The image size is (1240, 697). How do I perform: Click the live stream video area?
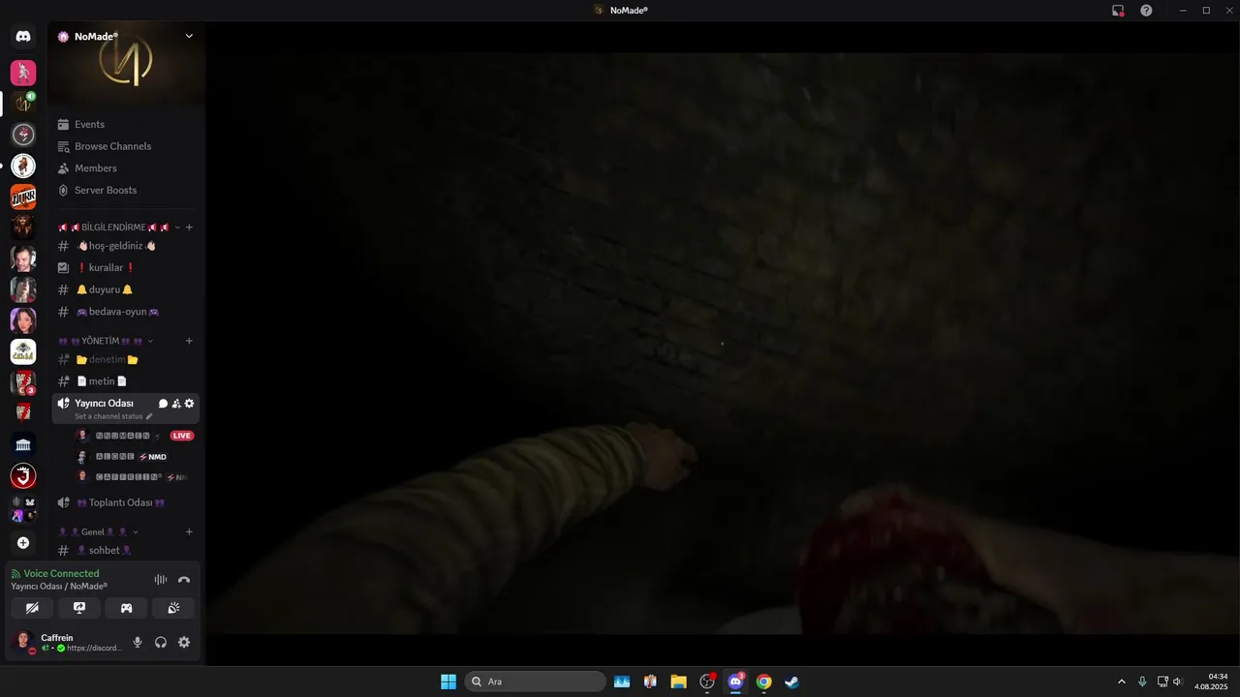click(x=723, y=344)
